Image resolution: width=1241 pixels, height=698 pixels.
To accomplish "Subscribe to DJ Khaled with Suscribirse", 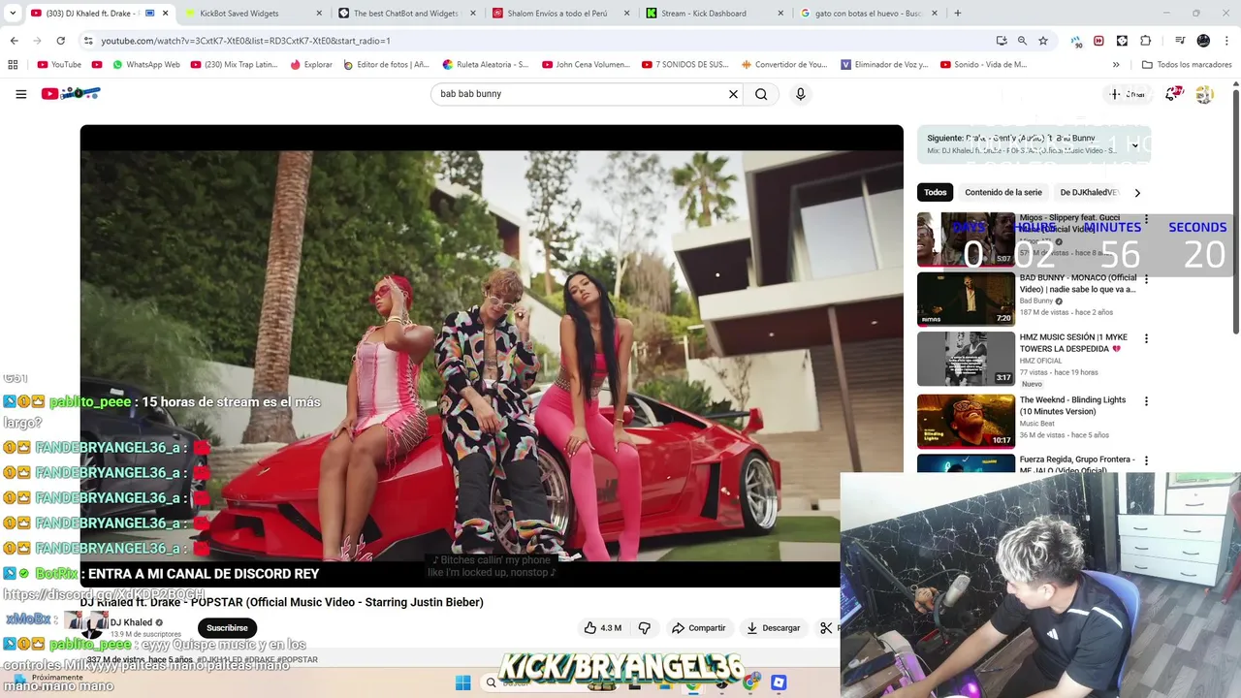I will 227,628.
